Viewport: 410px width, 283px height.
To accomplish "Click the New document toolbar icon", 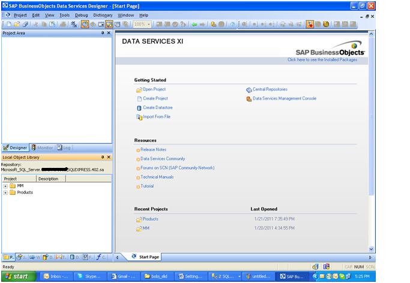I will (9, 24).
